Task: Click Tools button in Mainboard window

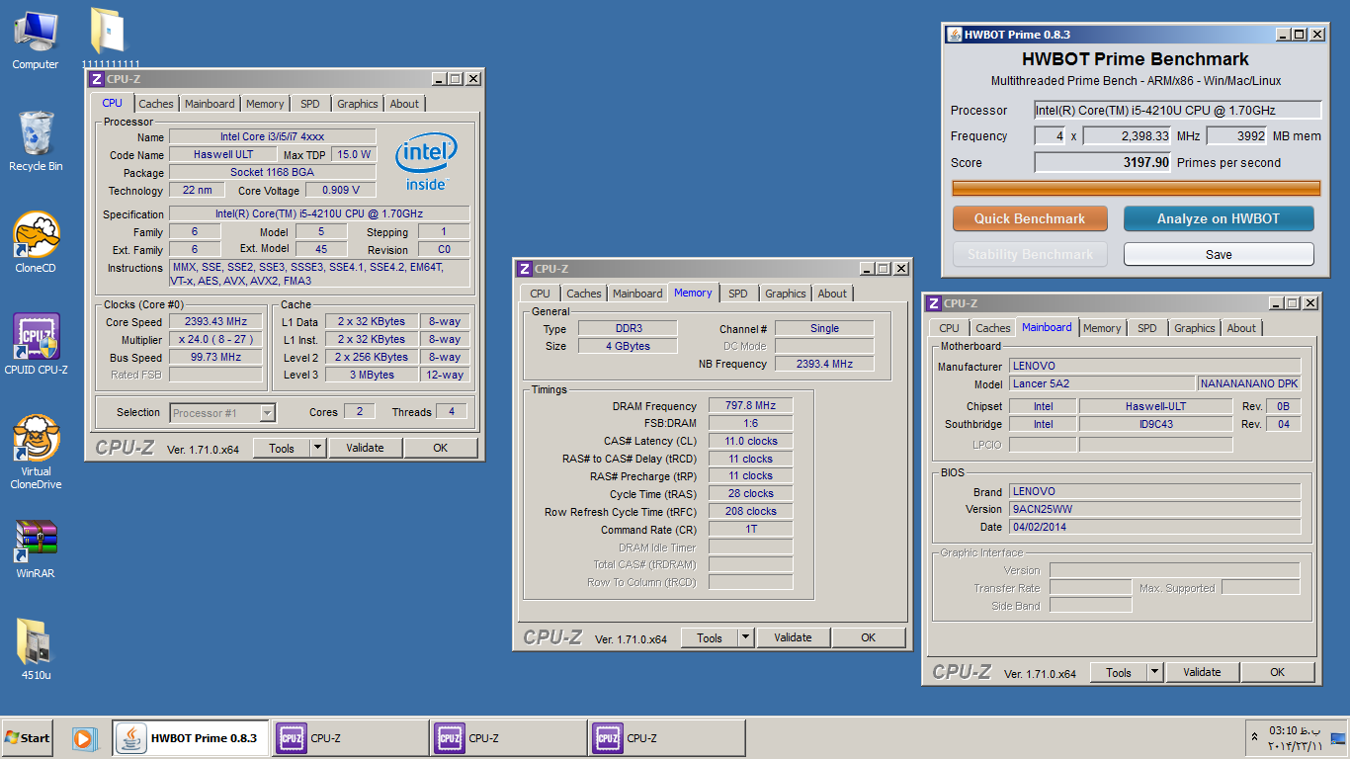Action: click(x=1119, y=672)
